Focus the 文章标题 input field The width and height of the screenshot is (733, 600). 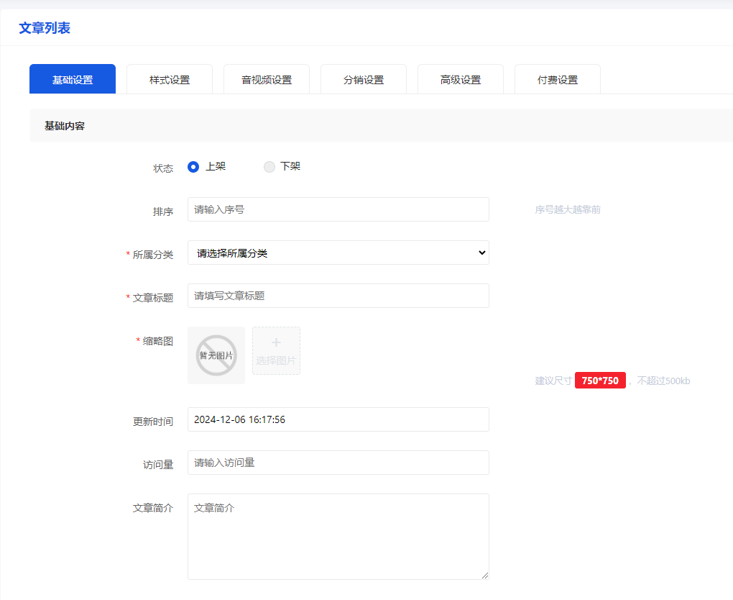[x=338, y=296]
